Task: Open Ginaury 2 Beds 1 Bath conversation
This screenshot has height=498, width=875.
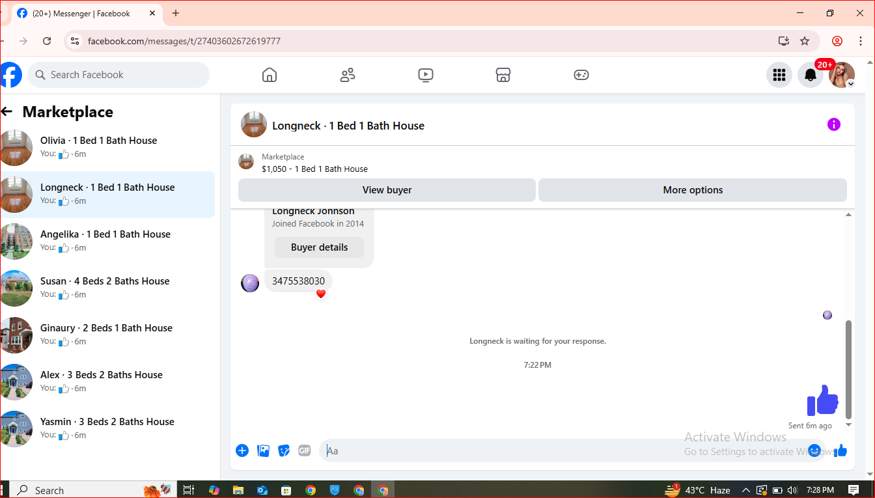Action: 107,335
